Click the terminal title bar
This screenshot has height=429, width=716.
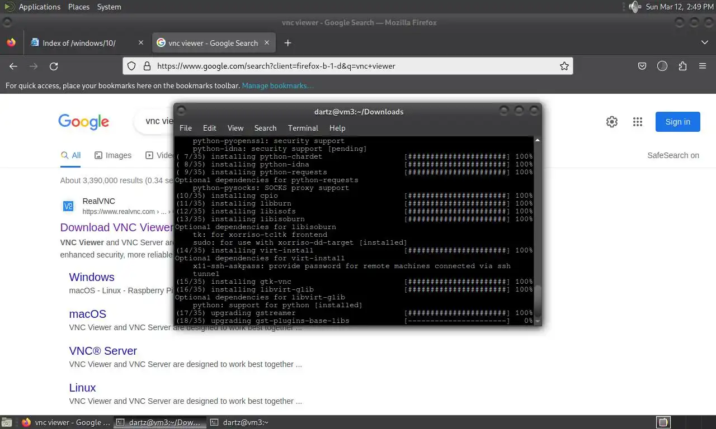tap(359, 112)
